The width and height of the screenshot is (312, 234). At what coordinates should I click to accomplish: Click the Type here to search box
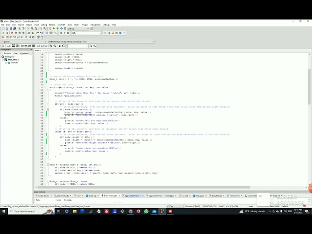click(31, 211)
